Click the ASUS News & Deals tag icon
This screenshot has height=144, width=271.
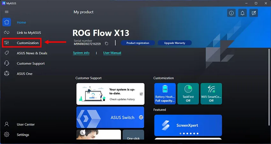click(7, 53)
